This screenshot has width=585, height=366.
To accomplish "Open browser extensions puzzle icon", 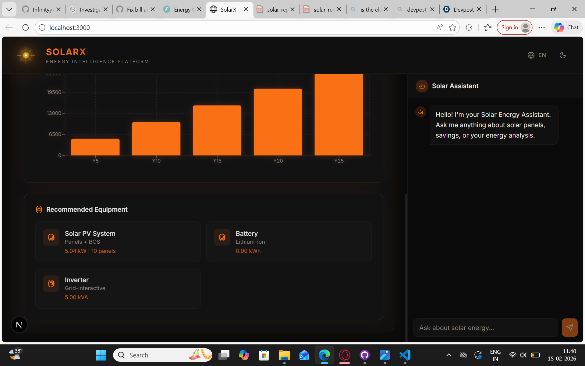I will [x=469, y=27].
